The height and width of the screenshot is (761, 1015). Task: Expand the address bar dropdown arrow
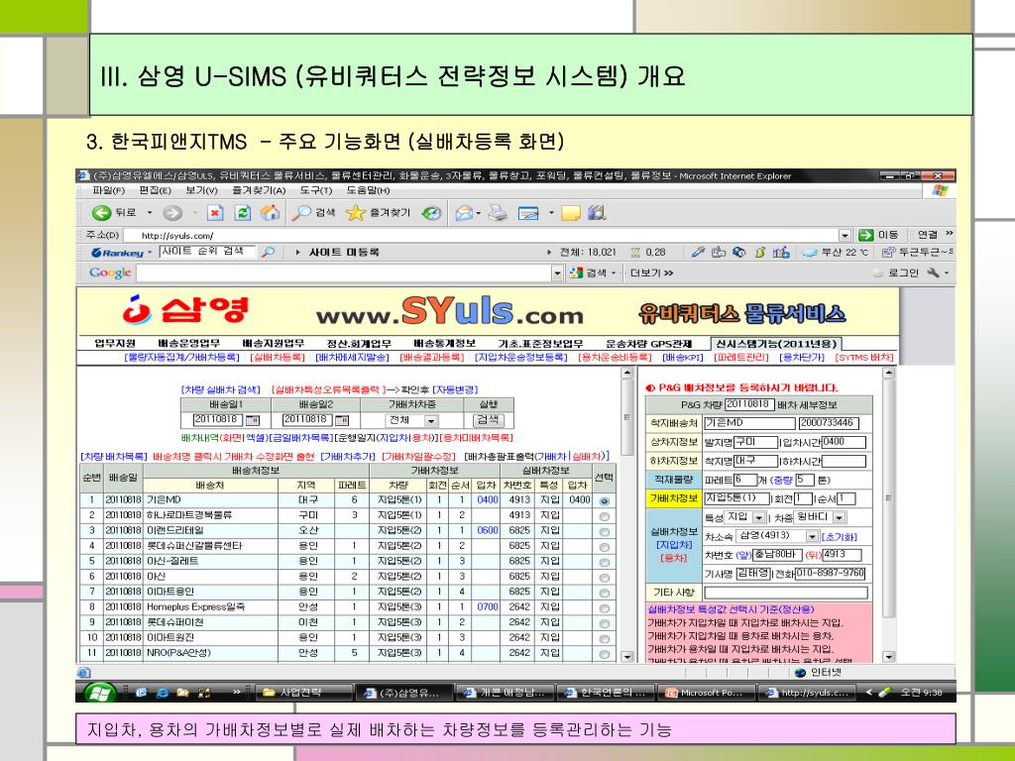845,235
